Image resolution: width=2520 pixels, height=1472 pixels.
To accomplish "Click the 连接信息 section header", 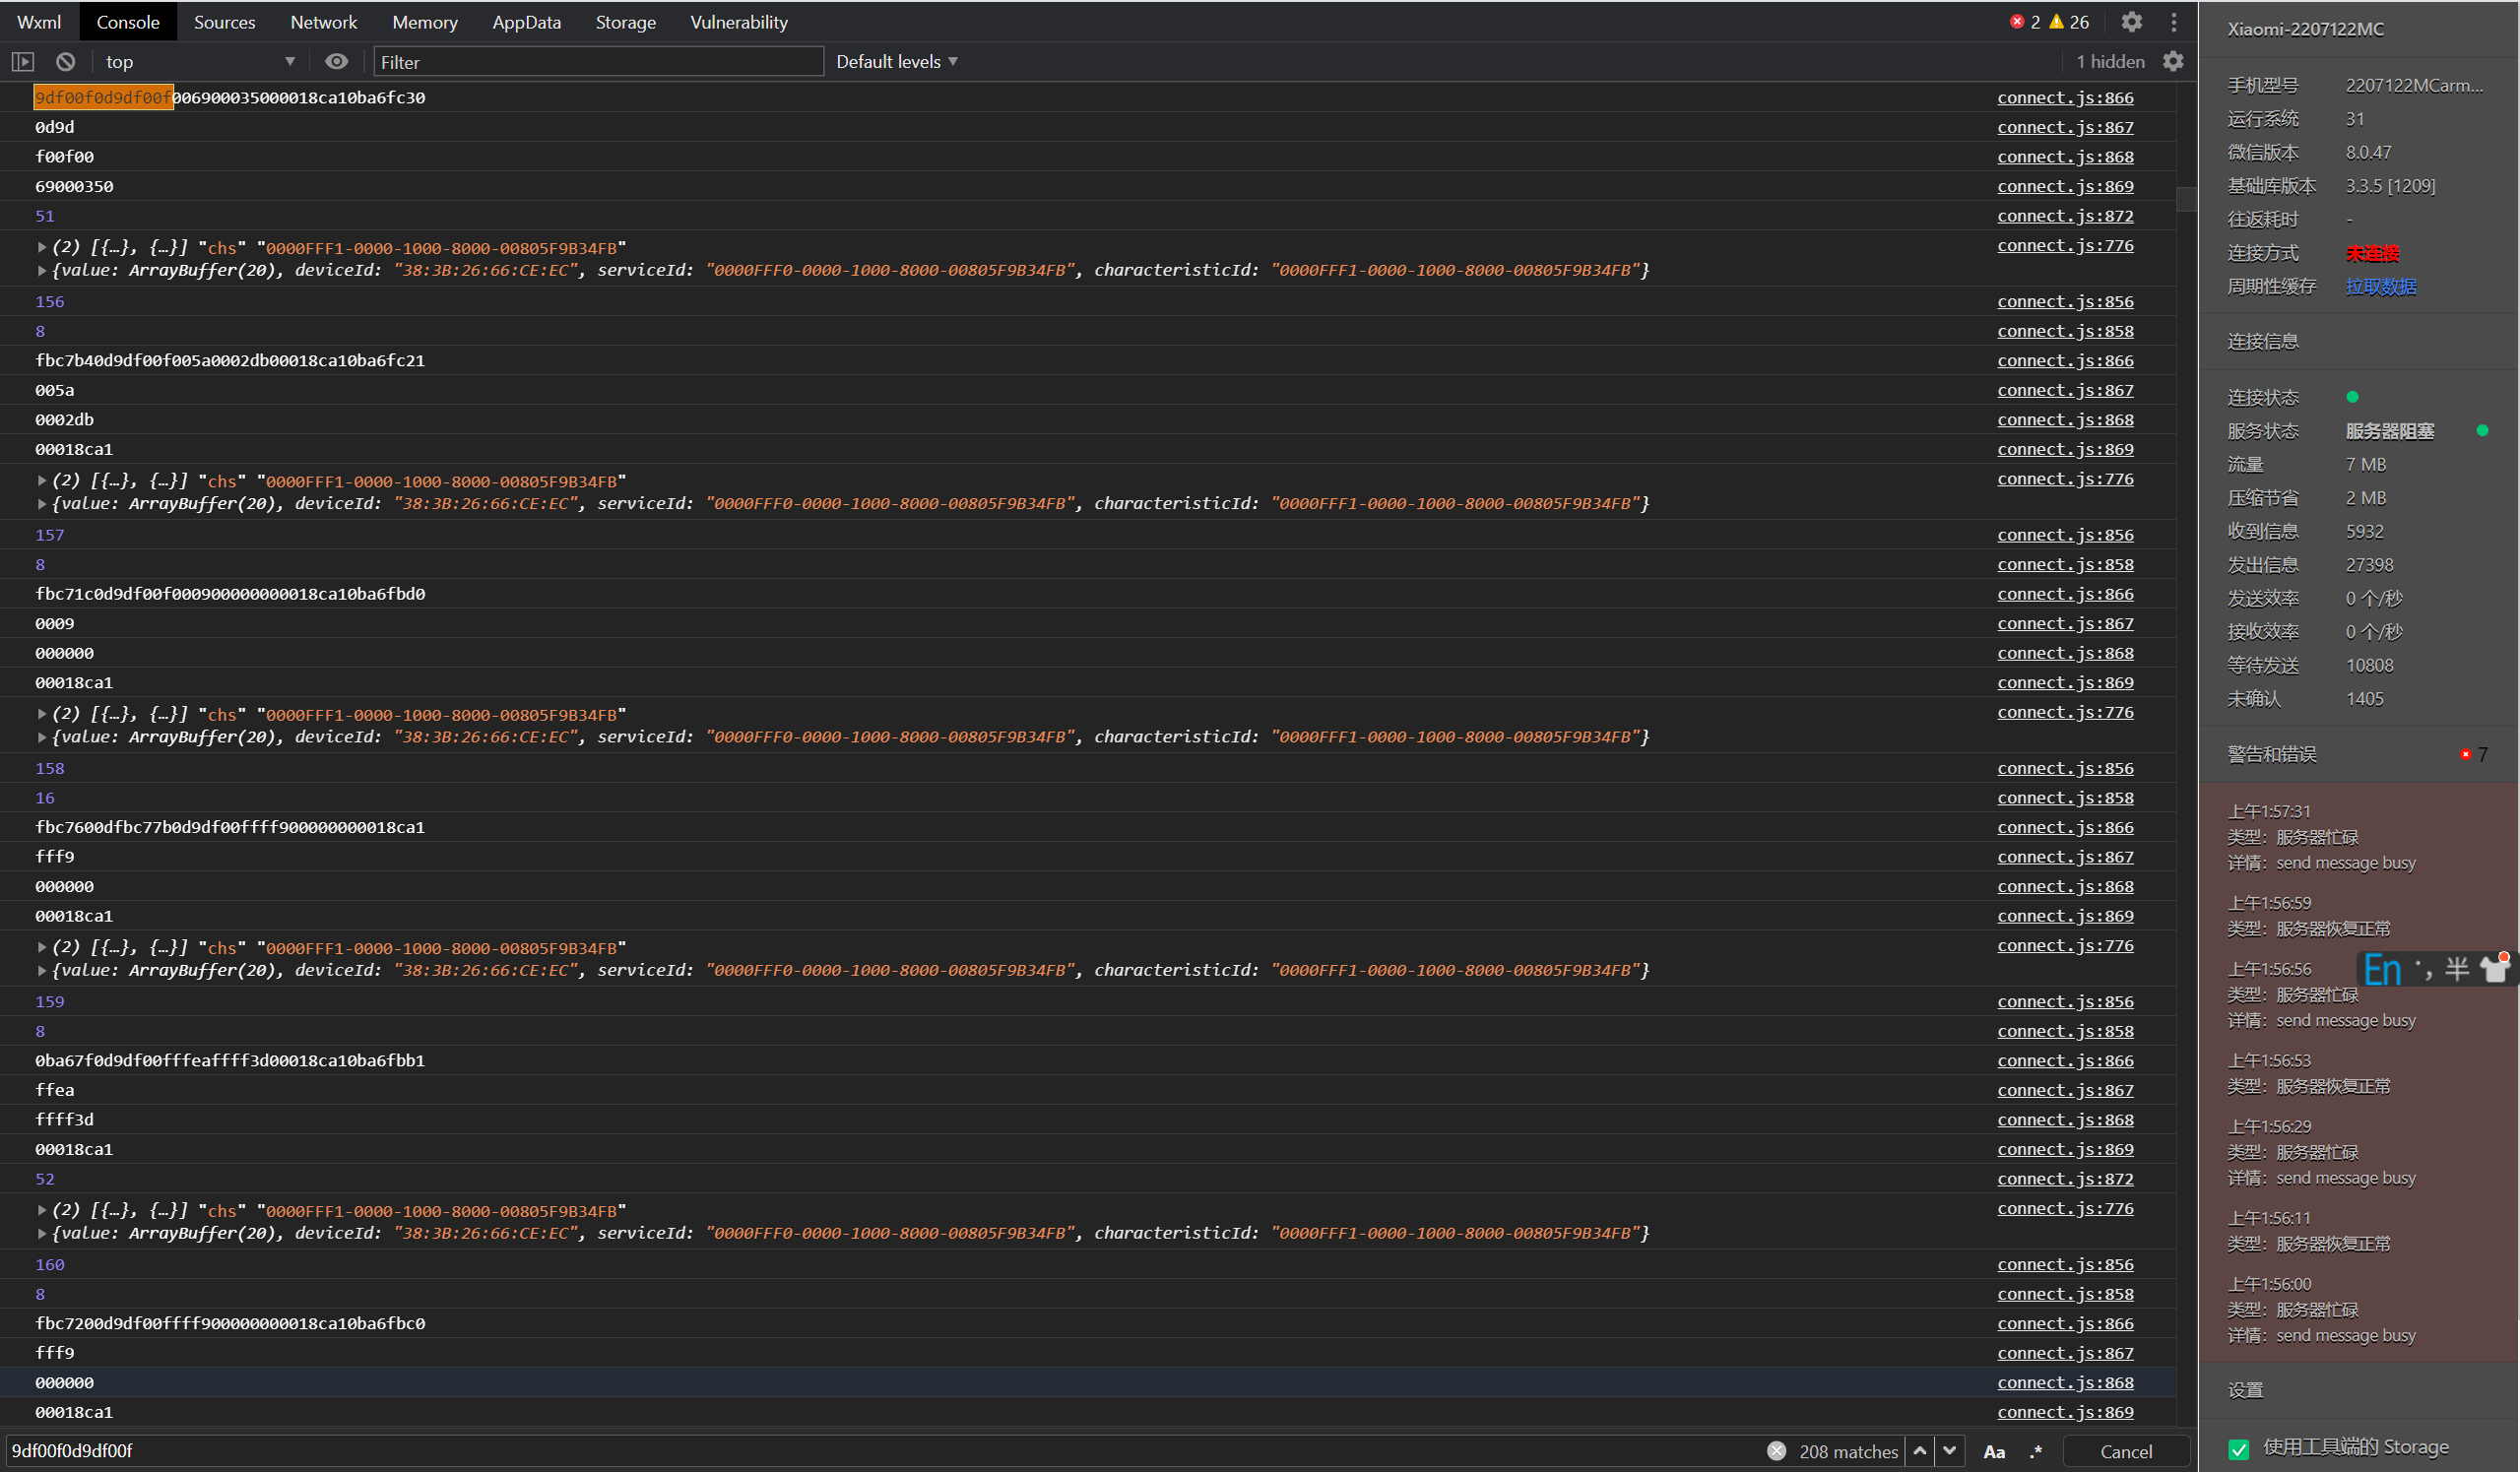I will pyautogui.click(x=2262, y=342).
